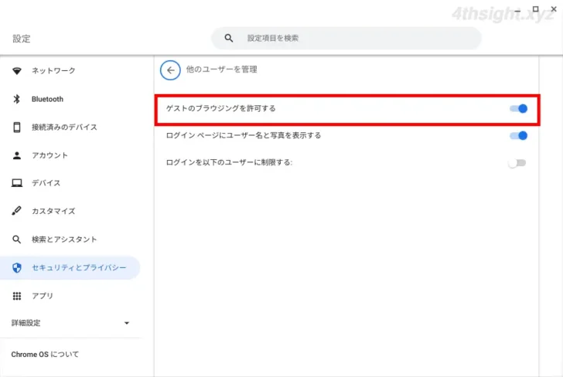
Task: Click the grid icon for アプリ
Action: click(17, 296)
